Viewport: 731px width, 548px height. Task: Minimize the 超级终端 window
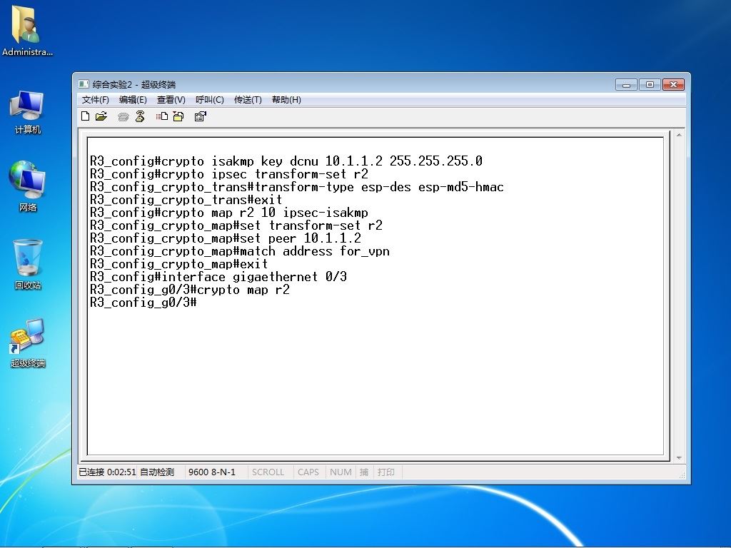pyautogui.click(x=627, y=84)
